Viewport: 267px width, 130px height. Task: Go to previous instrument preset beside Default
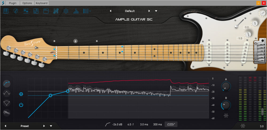pyautogui.click(x=110, y=11)
